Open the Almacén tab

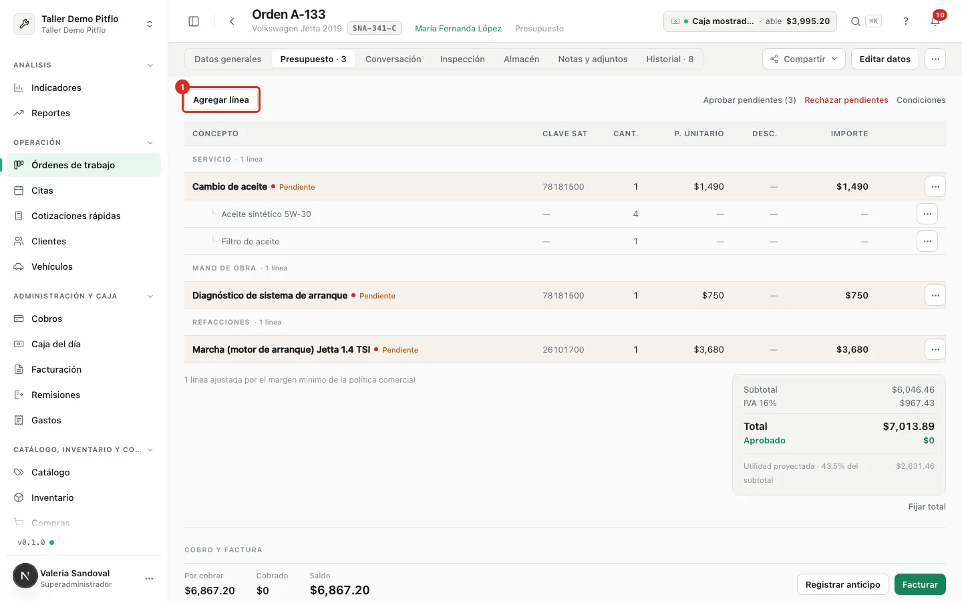pyautogui.click(x=521, y=59)
